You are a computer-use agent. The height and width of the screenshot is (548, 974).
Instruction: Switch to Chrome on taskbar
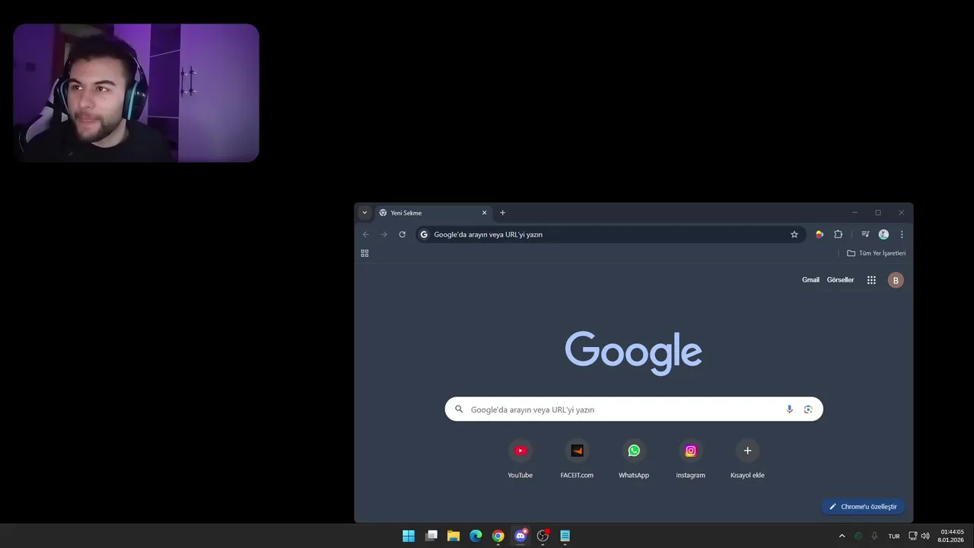(498, 536)
